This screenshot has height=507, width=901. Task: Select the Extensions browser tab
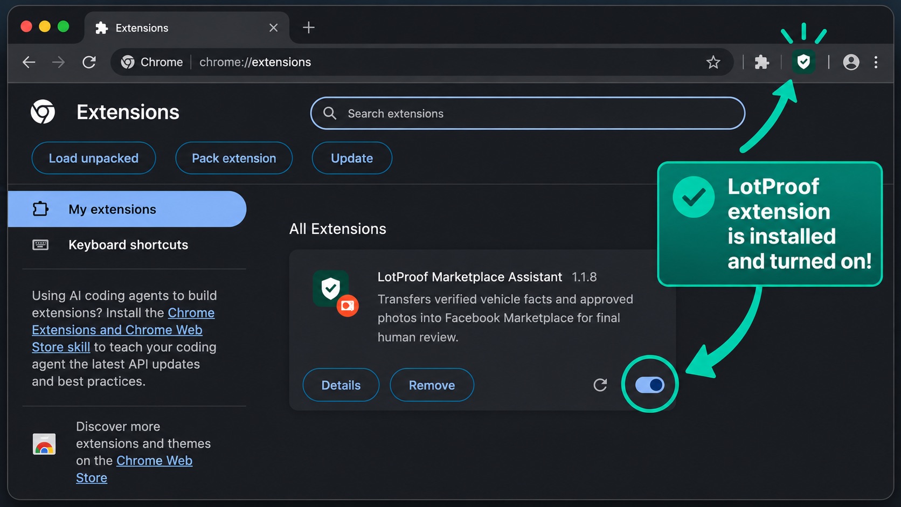[186, 27]
